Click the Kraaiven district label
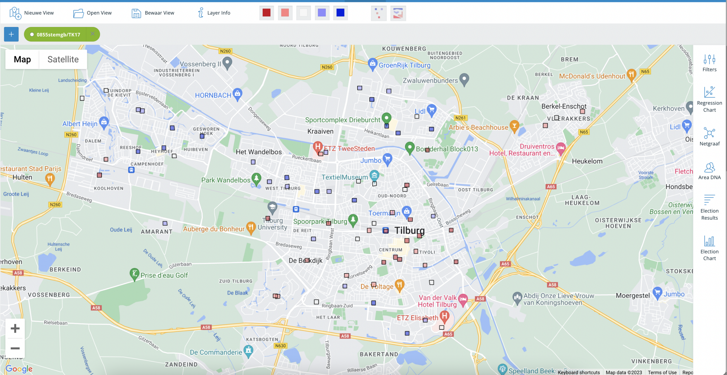The width and height of the screenshot is (727, 375). click(320, 131)
